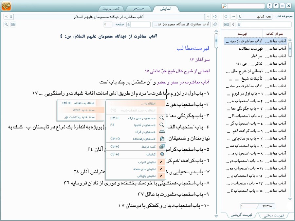Screen dimensions: 295x221
Task: Open the آداب معاشرت در سفر و حضر link
Action: [x=183, y=82]
